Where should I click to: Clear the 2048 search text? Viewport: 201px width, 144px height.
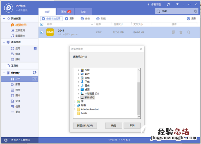pos(196,11)
